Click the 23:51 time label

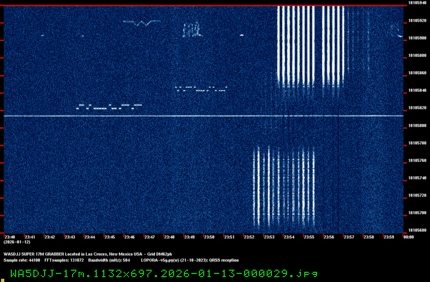click(x=230, y=237)
